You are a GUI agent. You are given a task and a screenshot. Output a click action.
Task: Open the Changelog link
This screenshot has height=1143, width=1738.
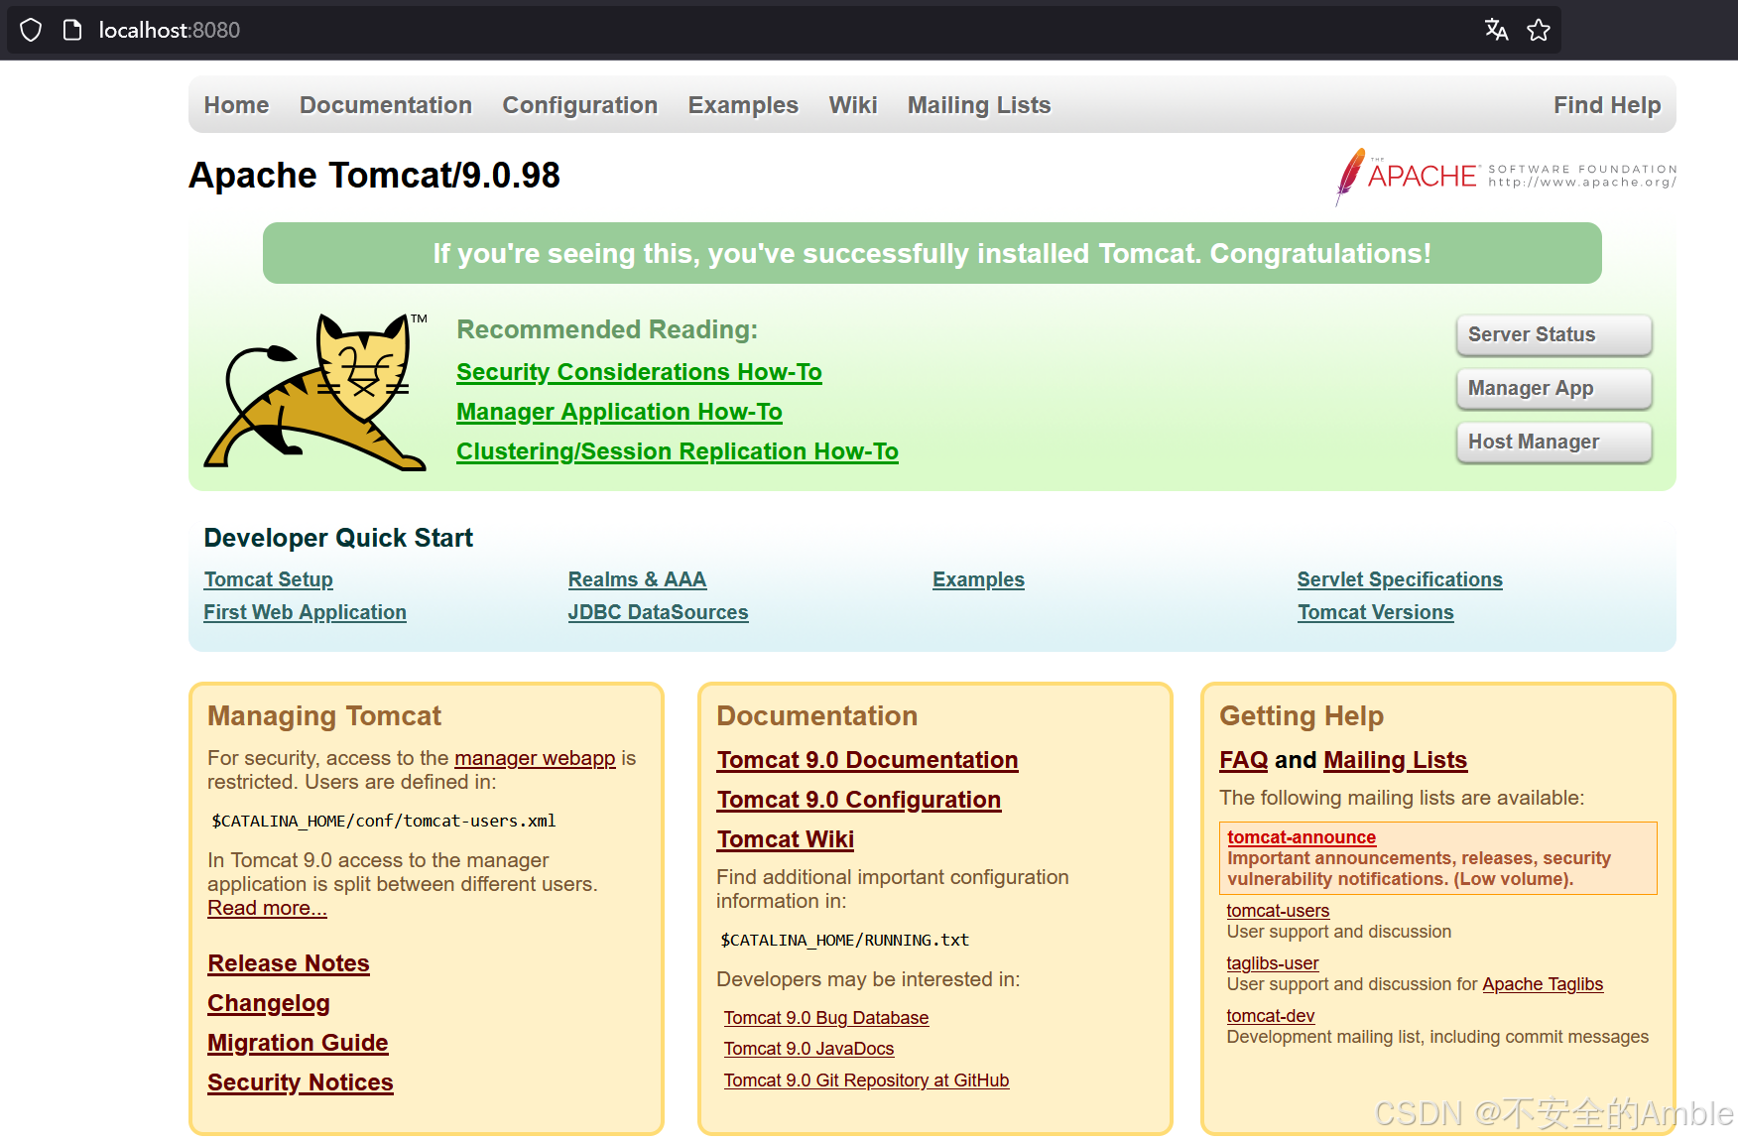(x=268, y=1003)
